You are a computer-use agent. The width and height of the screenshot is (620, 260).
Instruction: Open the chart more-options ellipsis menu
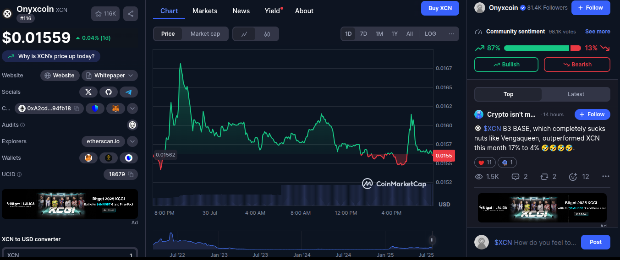click(451, 34)
